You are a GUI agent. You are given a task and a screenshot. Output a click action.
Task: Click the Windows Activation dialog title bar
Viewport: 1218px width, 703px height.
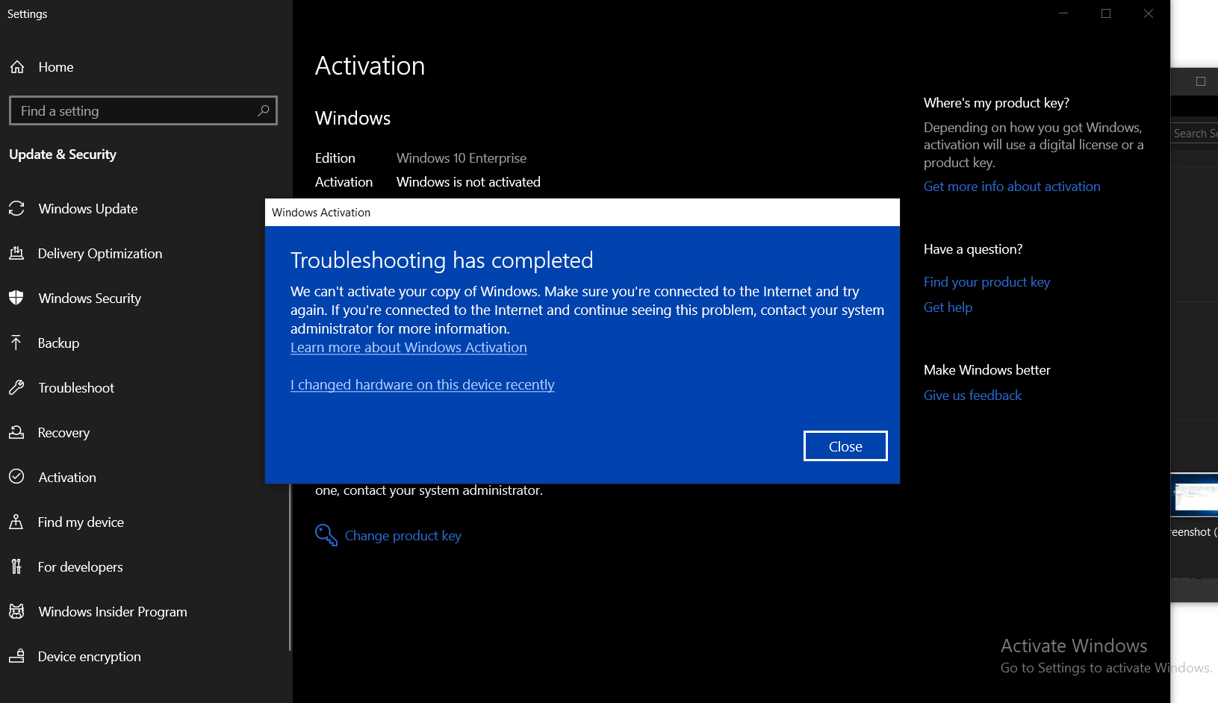click(x=582, y=213)
